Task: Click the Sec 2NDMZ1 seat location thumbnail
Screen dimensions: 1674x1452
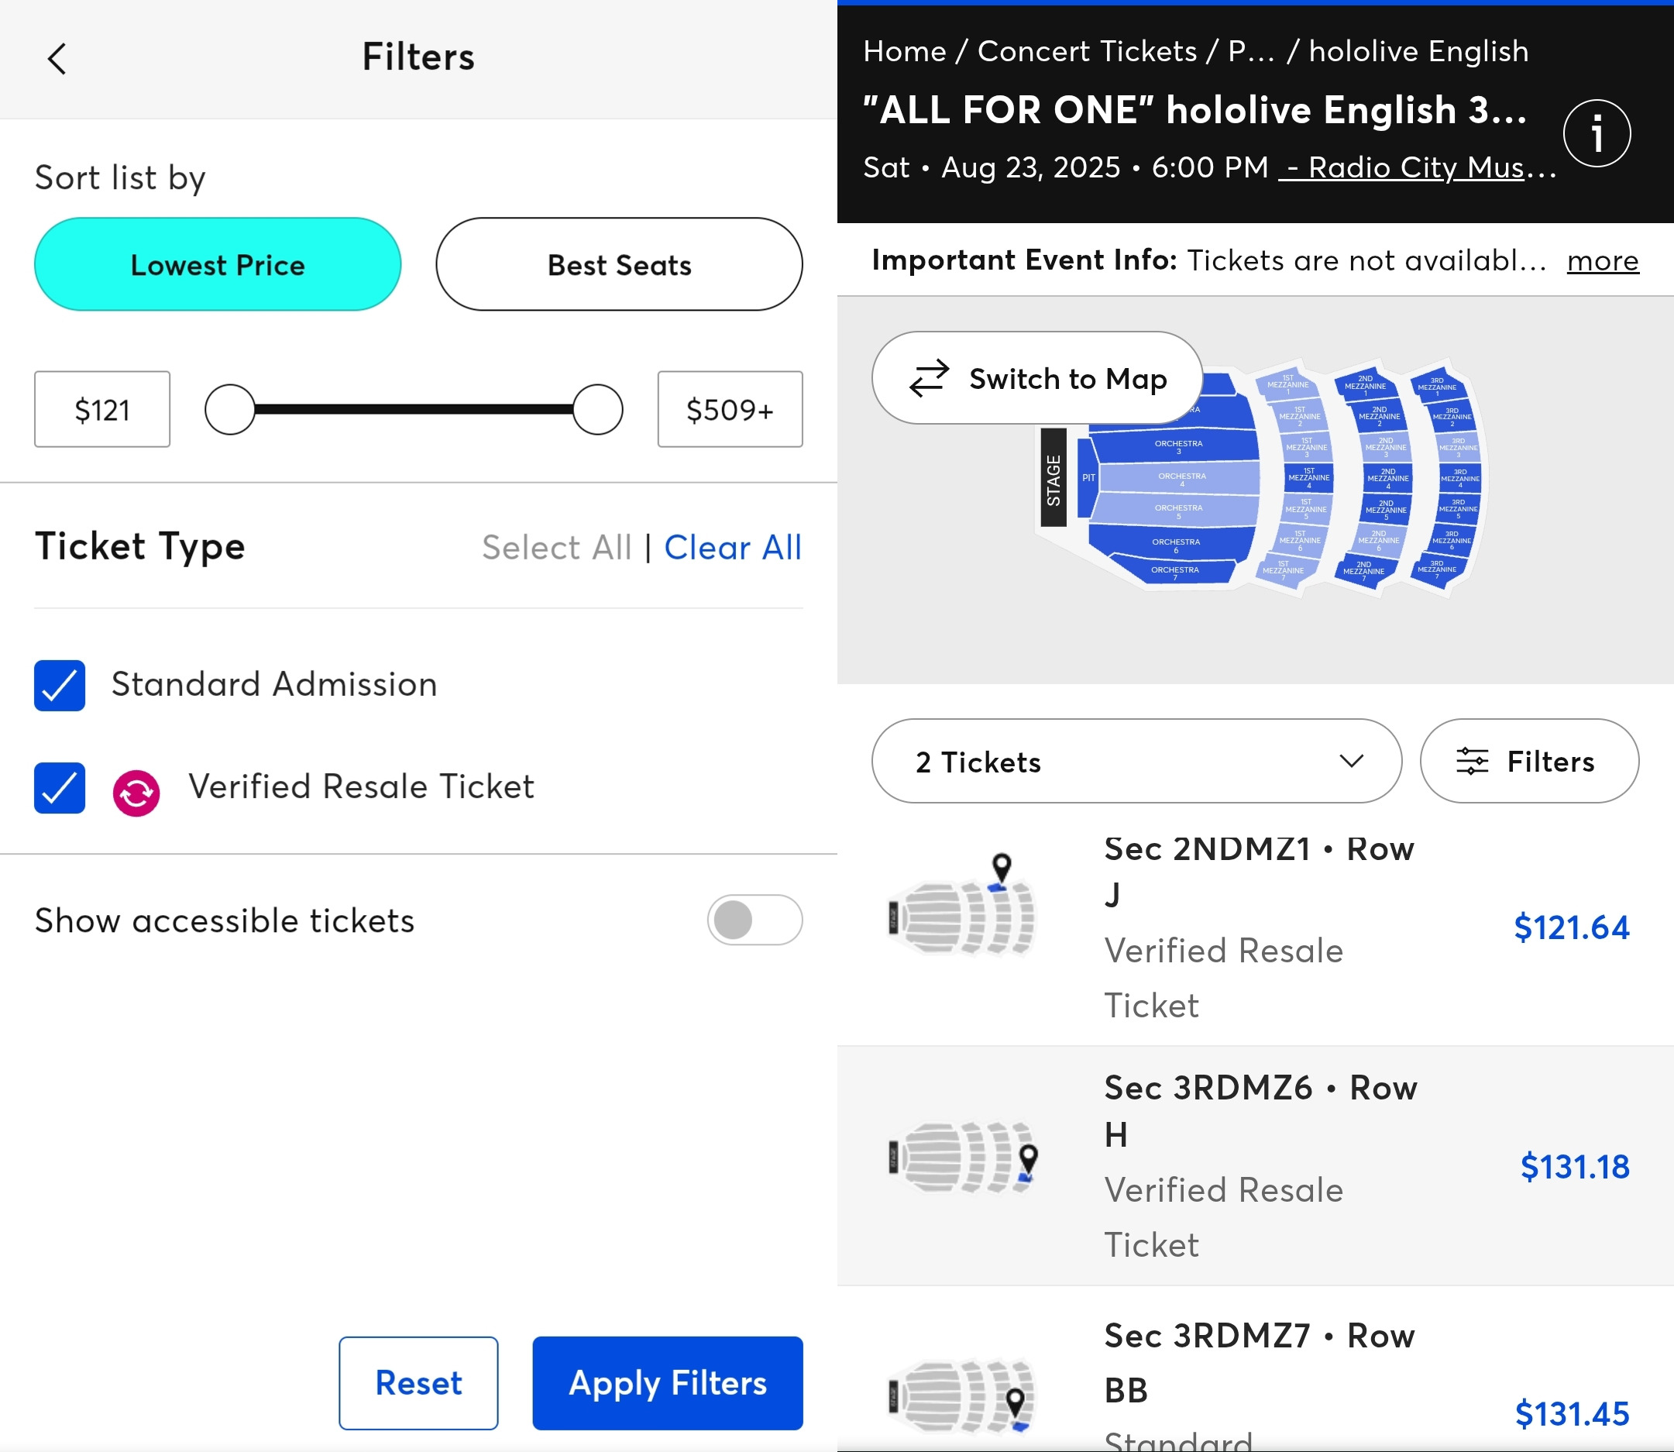Action: pos(961,907)
